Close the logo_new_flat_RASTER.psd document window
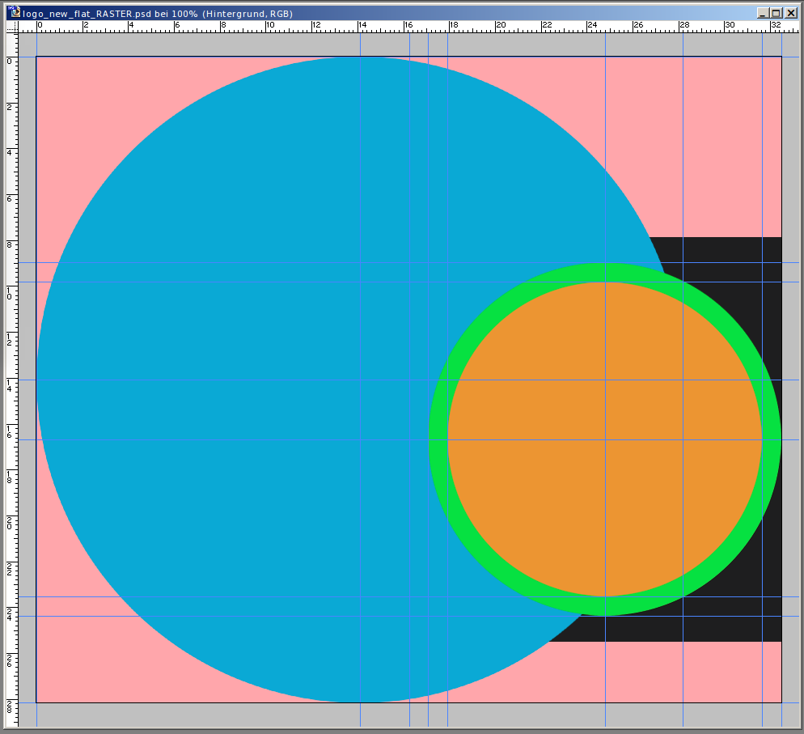Image resolution: width=804 pixels, height=734 pixels. click(790, 13)
